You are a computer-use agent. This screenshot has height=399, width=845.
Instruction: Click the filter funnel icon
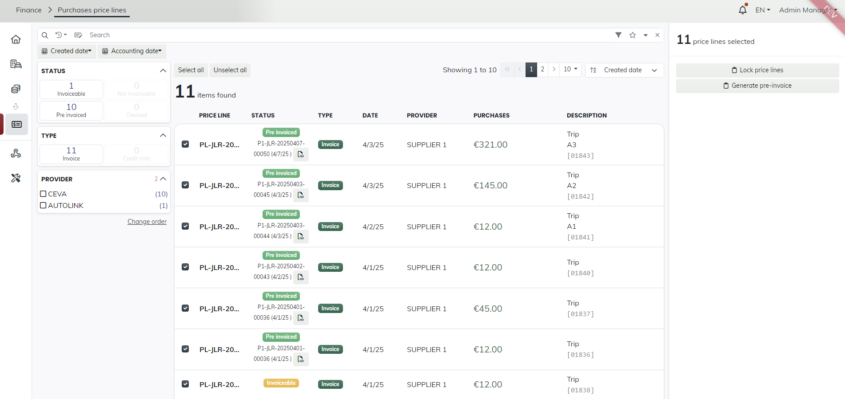pyautogui.click(x=618, y=35)
